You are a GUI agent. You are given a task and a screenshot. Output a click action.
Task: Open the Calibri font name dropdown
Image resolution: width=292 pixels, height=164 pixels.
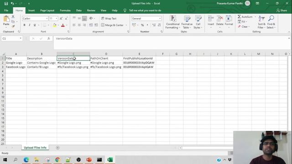[47, 19]
